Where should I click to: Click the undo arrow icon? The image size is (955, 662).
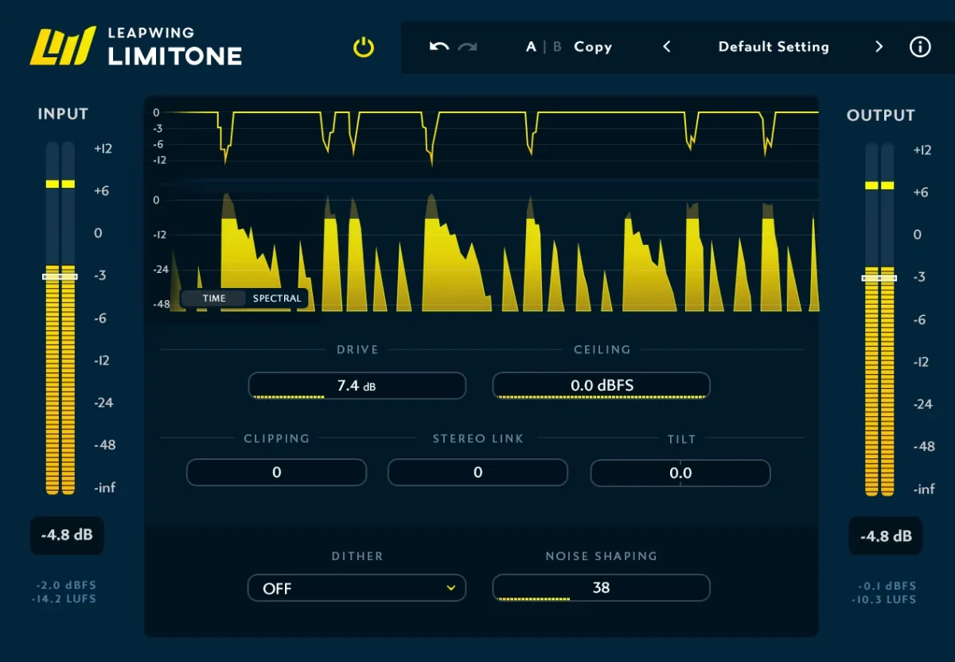coord(439,47)
